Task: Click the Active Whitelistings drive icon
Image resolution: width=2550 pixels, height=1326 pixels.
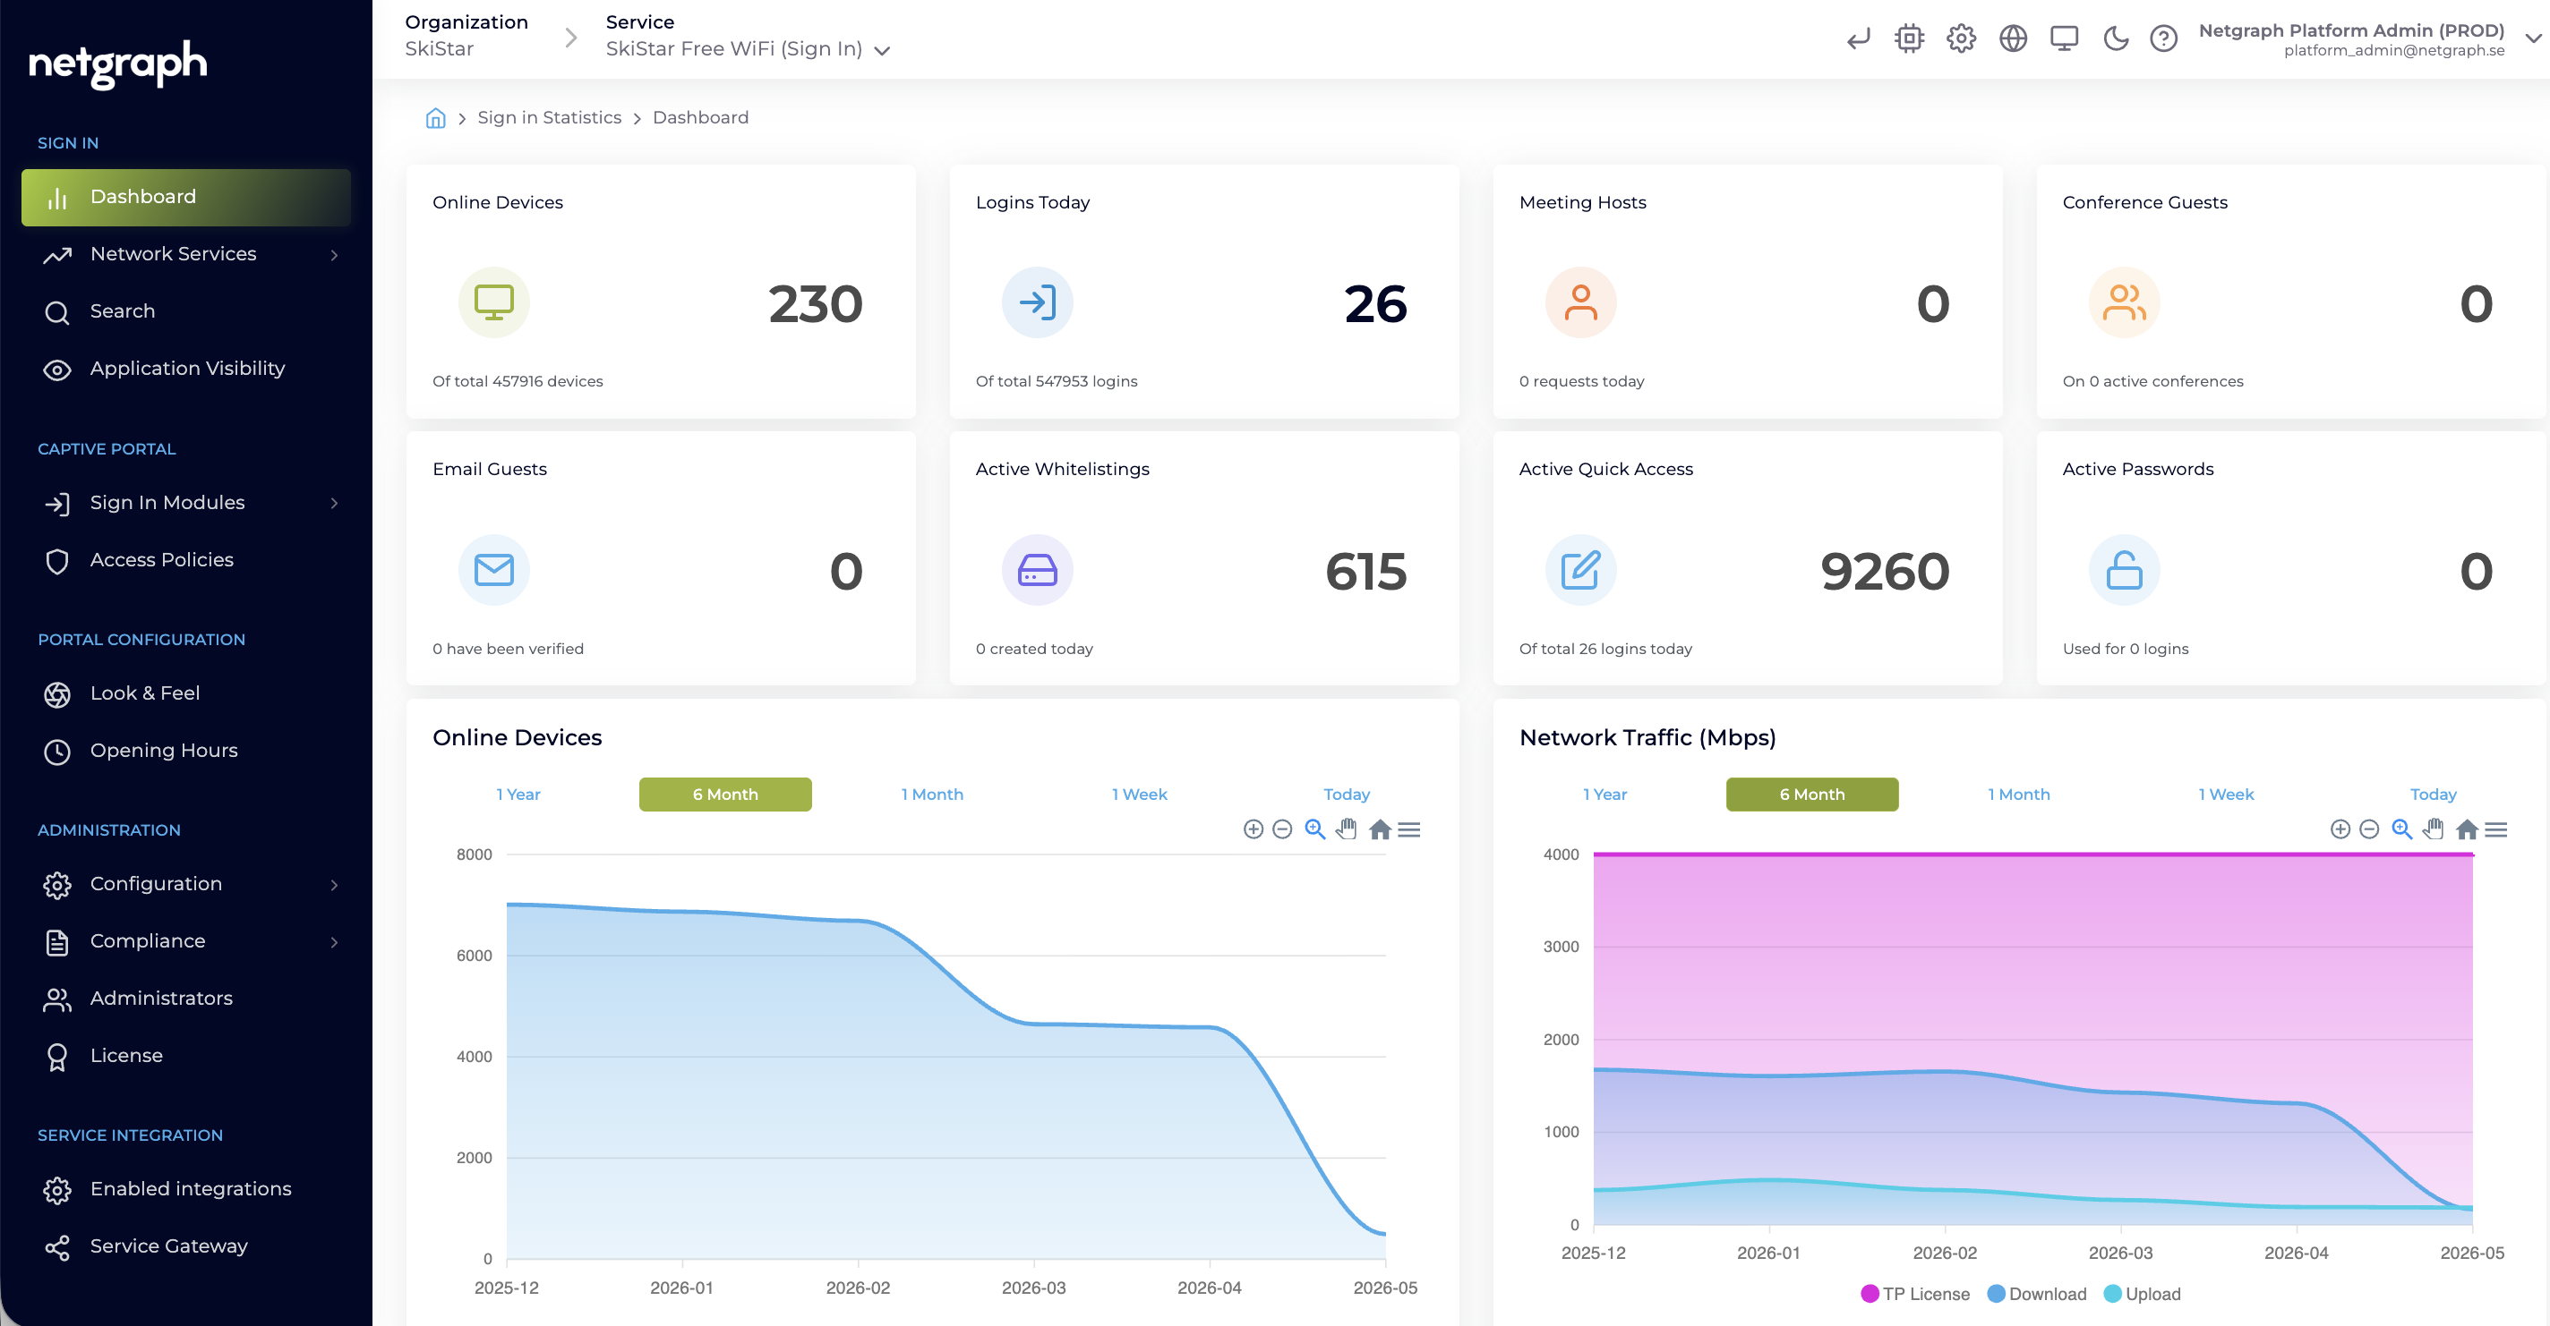Action: tap(1038, 570)
